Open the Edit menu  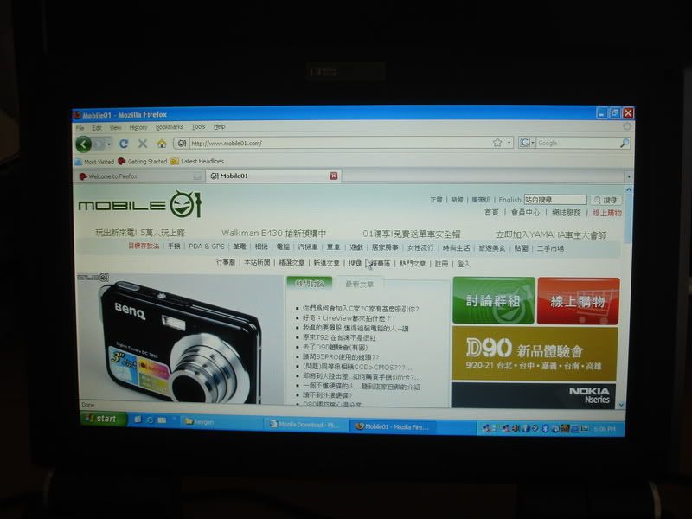(x=97, y=127)
